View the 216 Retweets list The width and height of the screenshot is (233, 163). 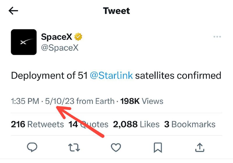(x=37, y=124)
